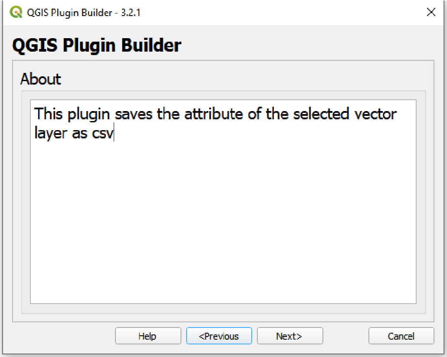The height and width of the screenshot is (357, 447).
Task: Place cursor on the word 'This'
Action: 48,114
